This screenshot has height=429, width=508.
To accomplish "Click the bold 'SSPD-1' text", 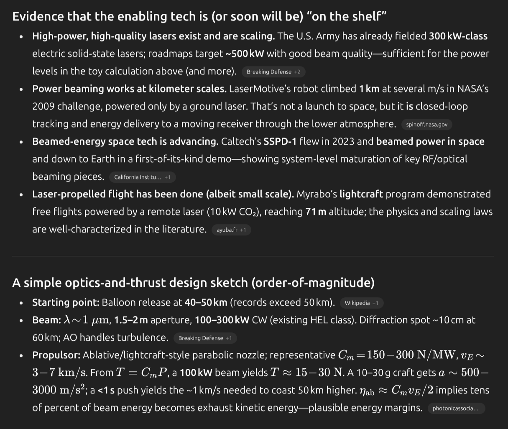I will 280,142.
